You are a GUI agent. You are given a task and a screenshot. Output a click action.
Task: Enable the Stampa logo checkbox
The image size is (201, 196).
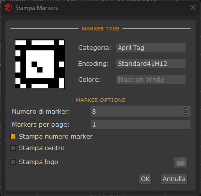[x=13, y=162]
